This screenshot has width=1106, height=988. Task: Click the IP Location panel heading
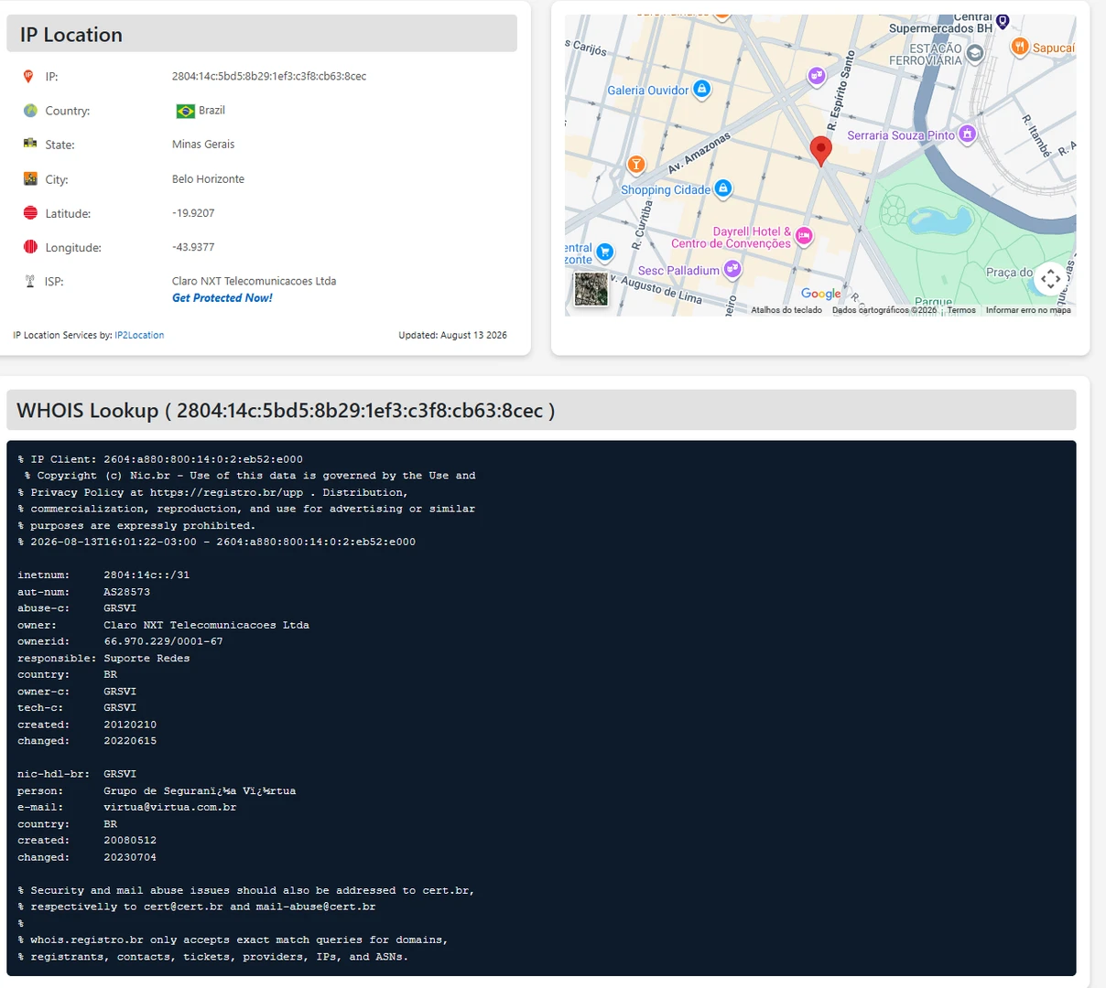point(71,35)
